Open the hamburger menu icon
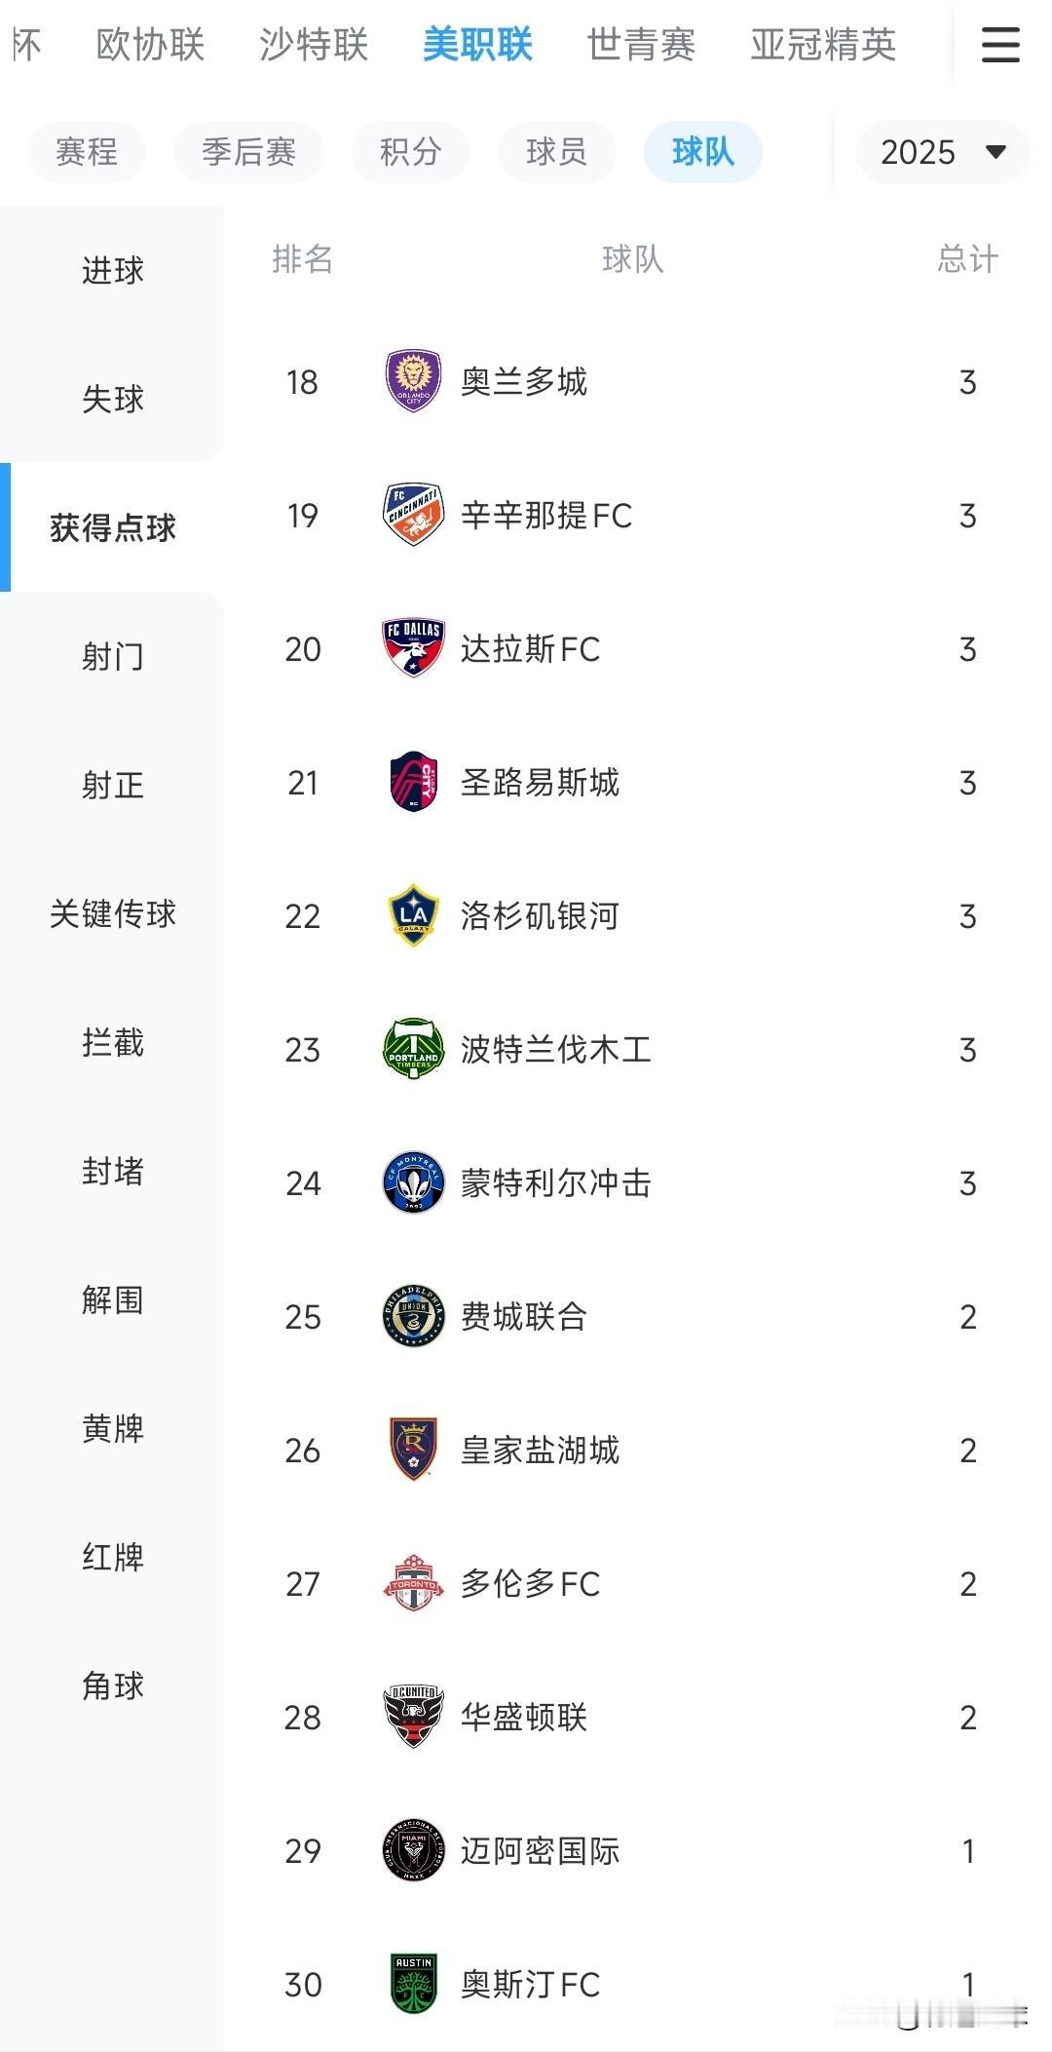The height and width of the screenshot is (2052, 1052). (x=999, y=45)
